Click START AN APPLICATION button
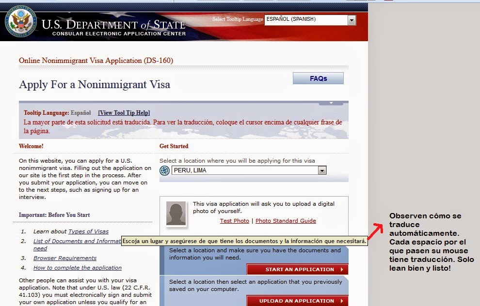 297,269
